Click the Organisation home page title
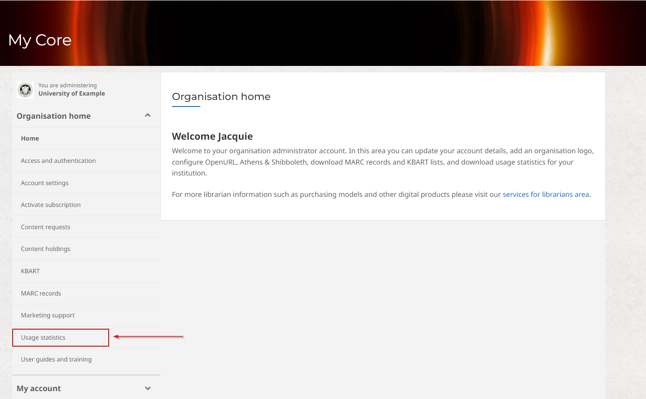The width and height of the screenshot is (646, 399). (x=221, y=96)
